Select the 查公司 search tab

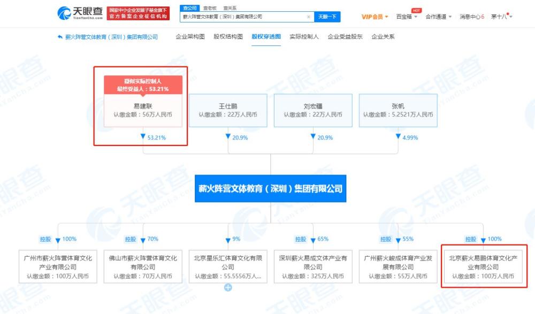click(x=190, y=8)
